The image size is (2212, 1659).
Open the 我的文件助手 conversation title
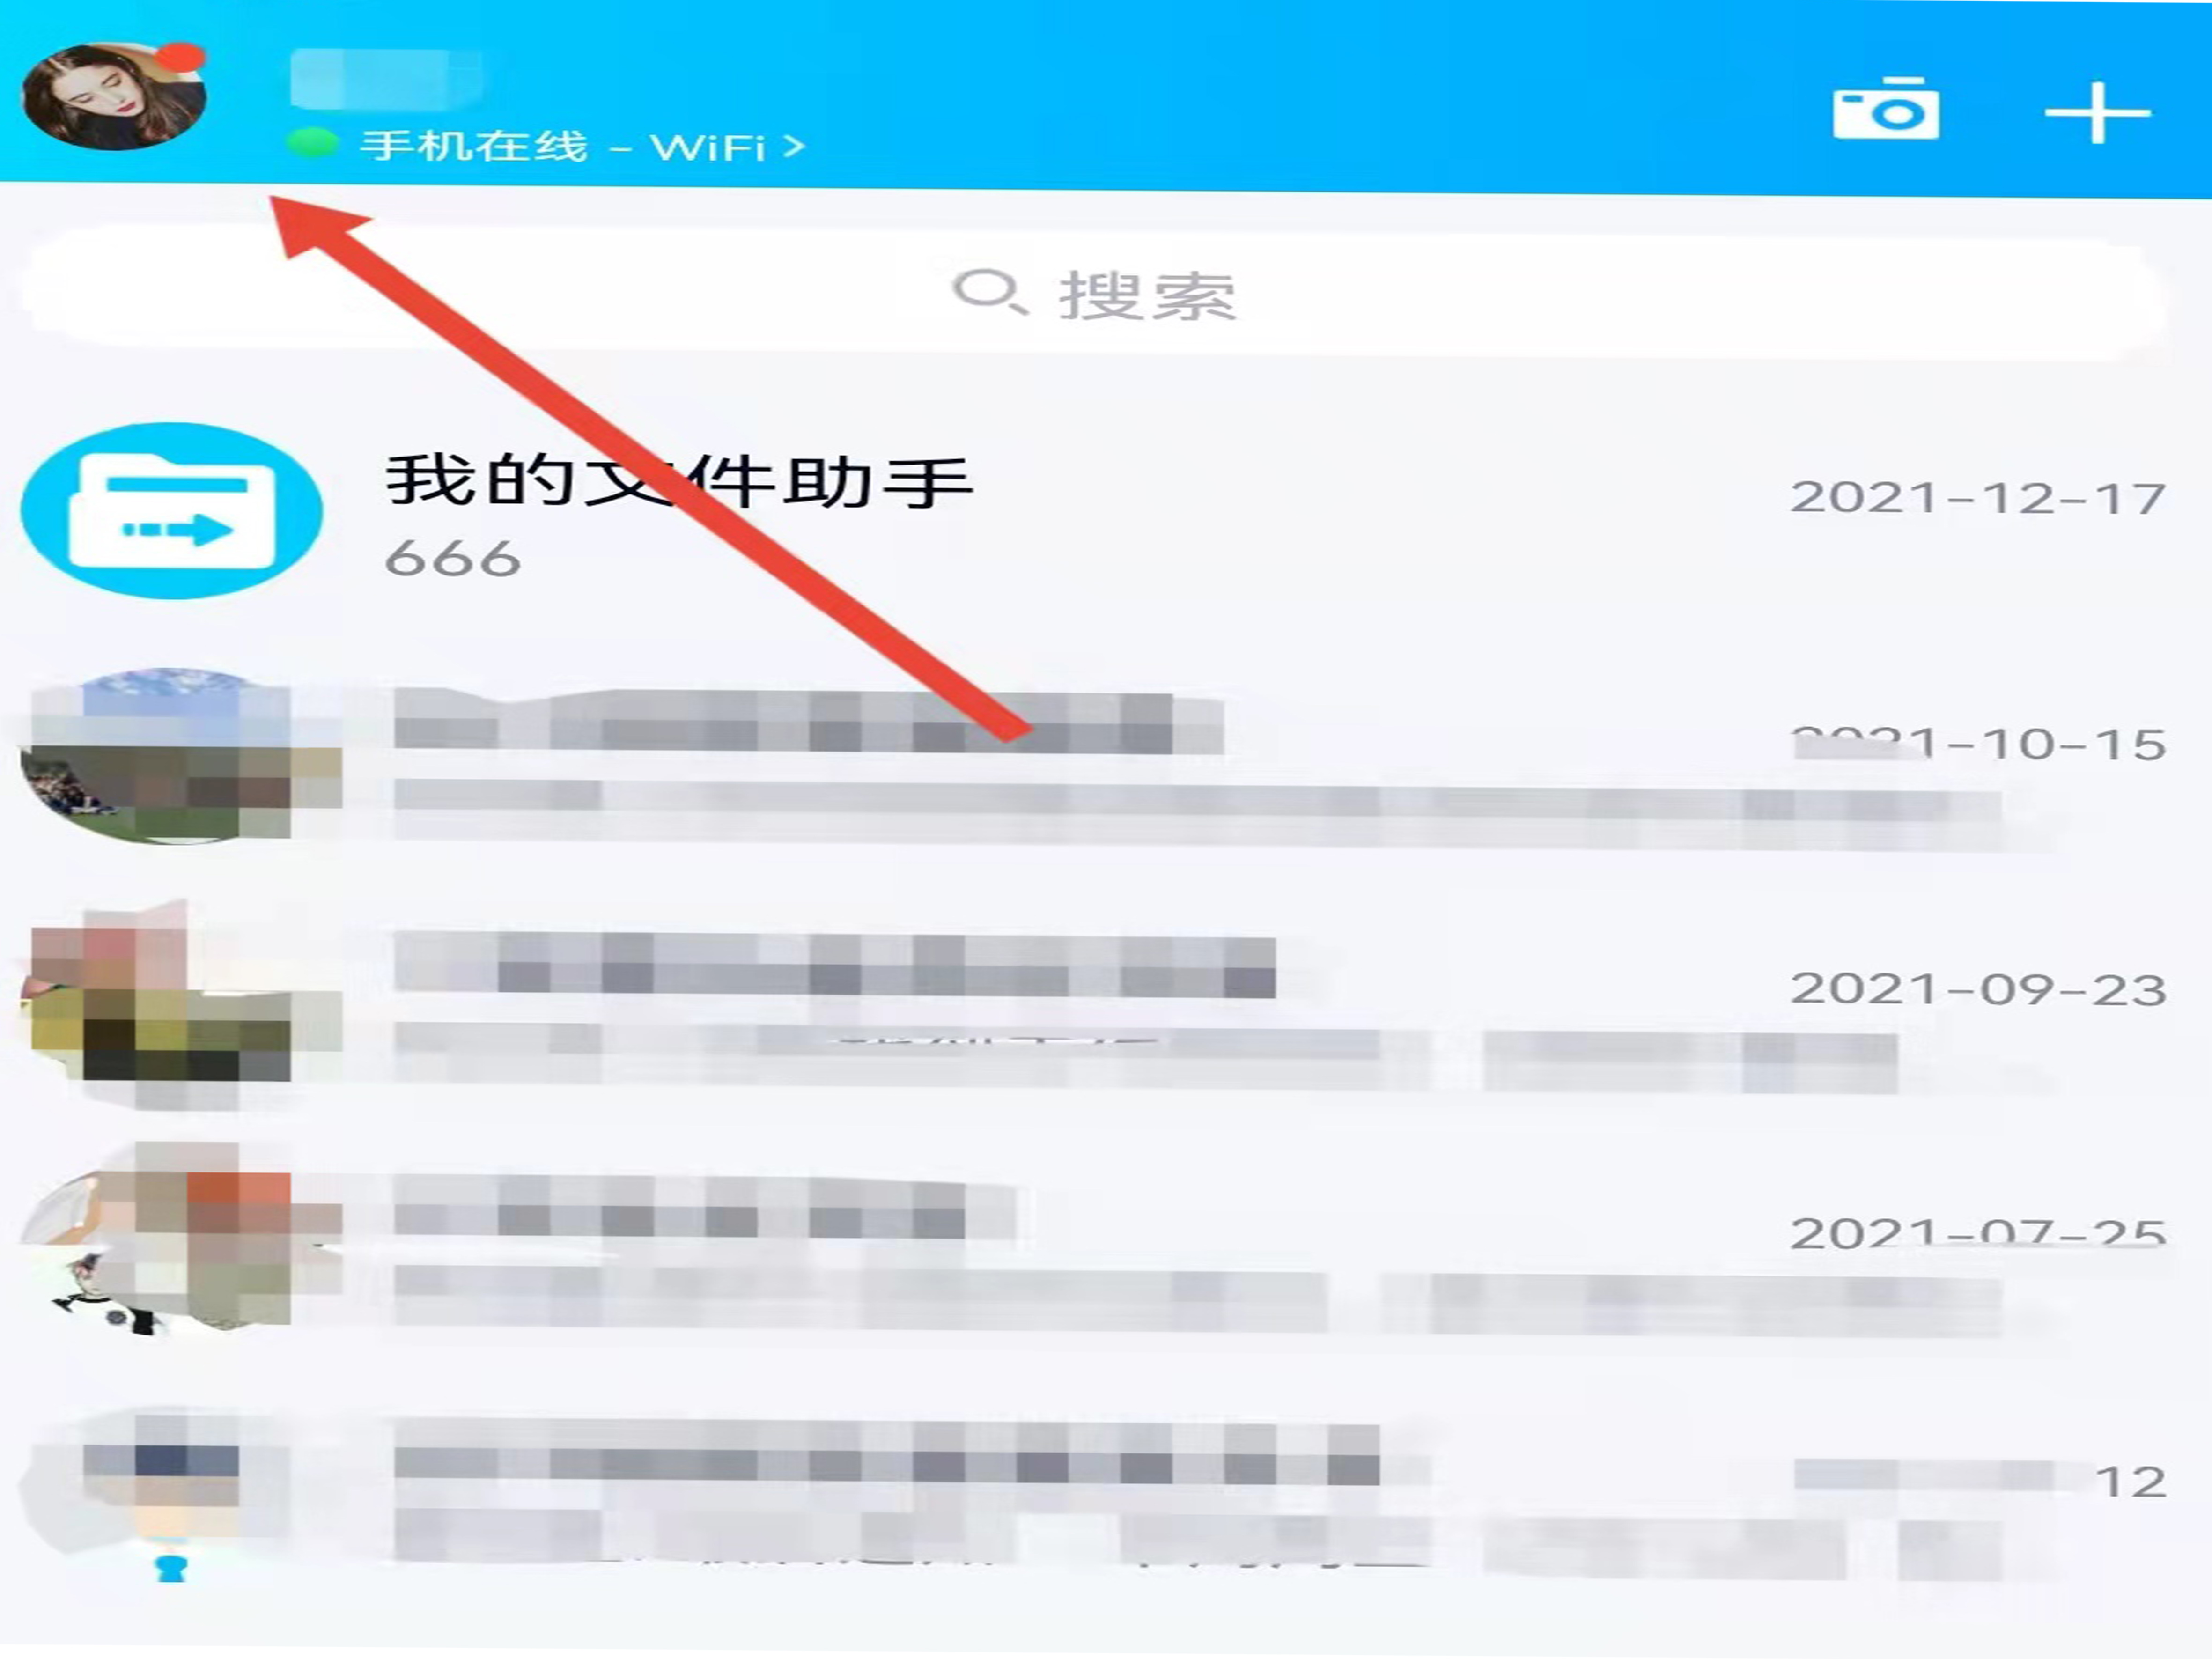[x=679, y=481]
